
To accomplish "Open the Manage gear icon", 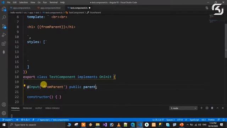I will pos(4,113).
